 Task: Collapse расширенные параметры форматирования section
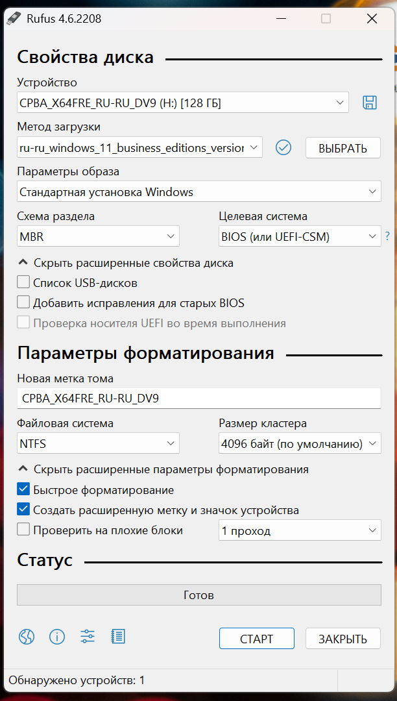point(162,469)
